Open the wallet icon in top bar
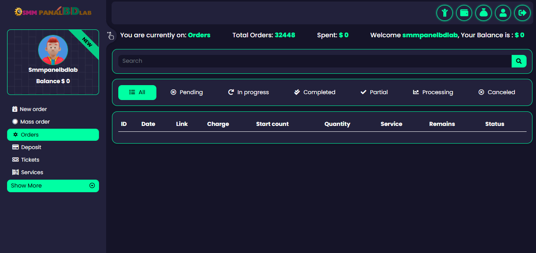This screenshot has height=253, width=536. coord(464,13)
